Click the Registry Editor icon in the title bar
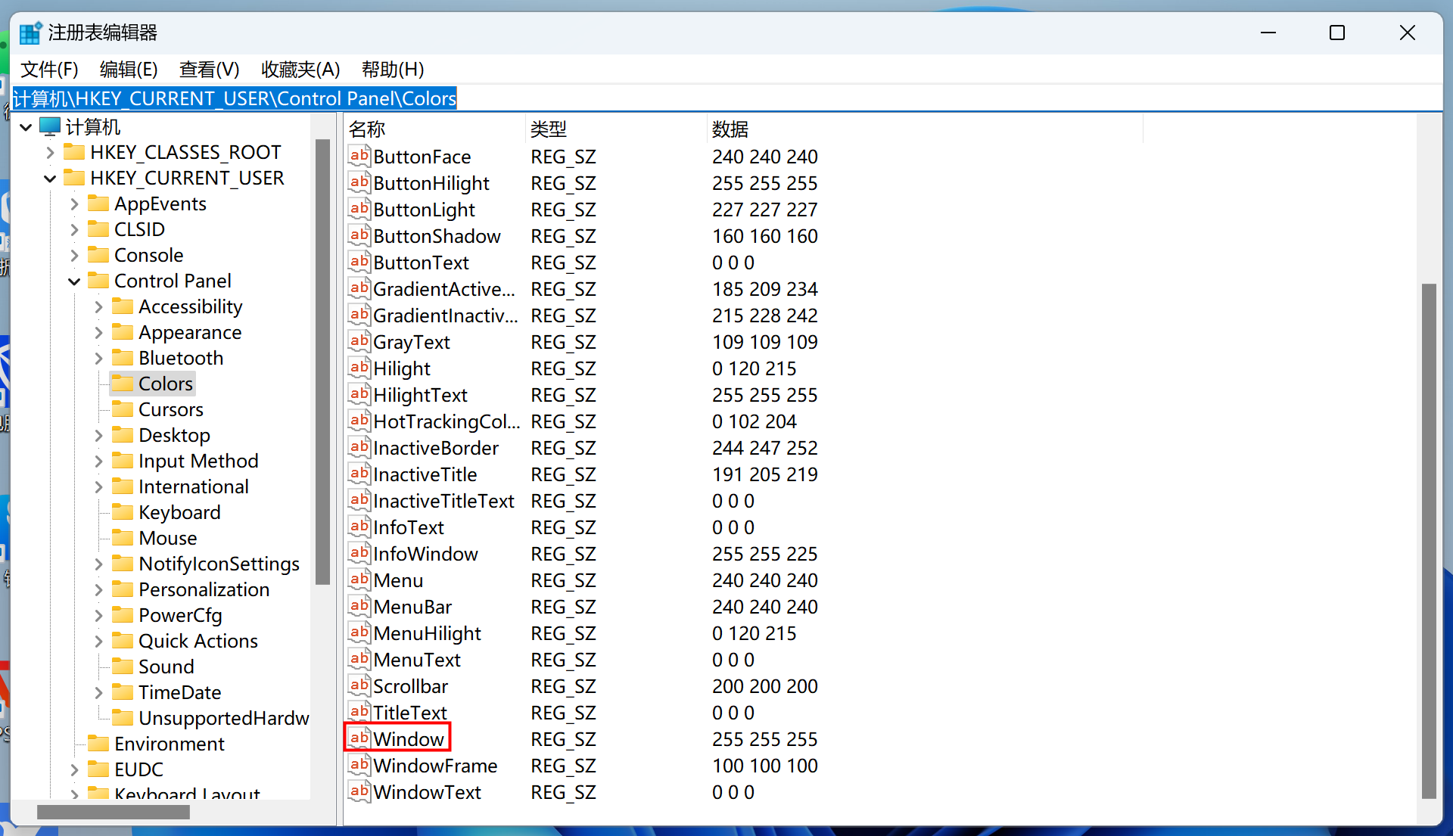Viewport: 1453px width, 836px height. click(x=30, y=33)
